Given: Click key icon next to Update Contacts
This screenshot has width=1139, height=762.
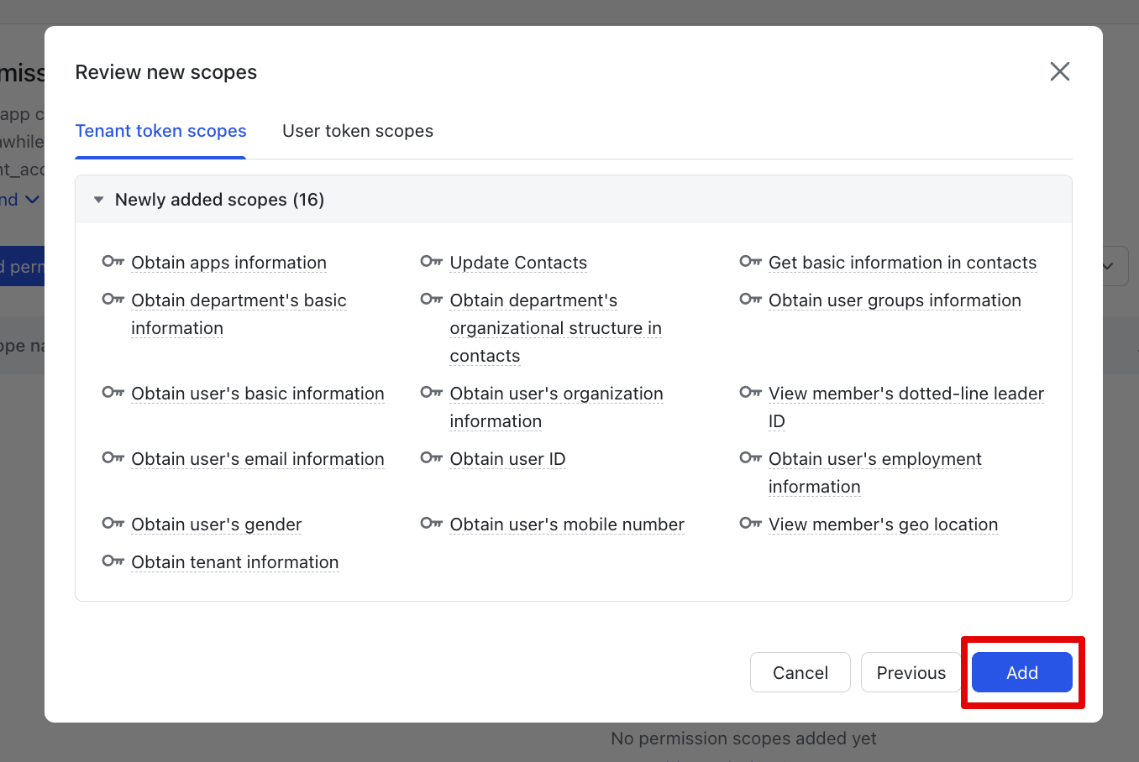Looking at the screenshot, I should click(431, 262).
